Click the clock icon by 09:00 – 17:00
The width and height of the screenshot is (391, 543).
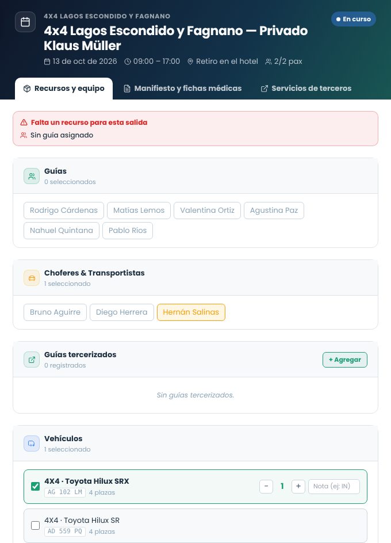(x=128, y=62)
